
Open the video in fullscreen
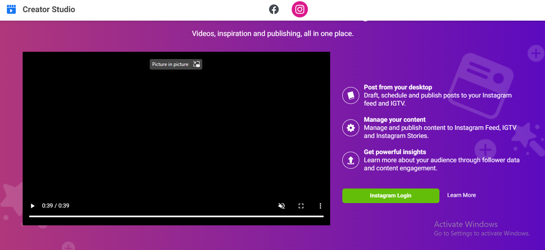click(x=301, y=206)
